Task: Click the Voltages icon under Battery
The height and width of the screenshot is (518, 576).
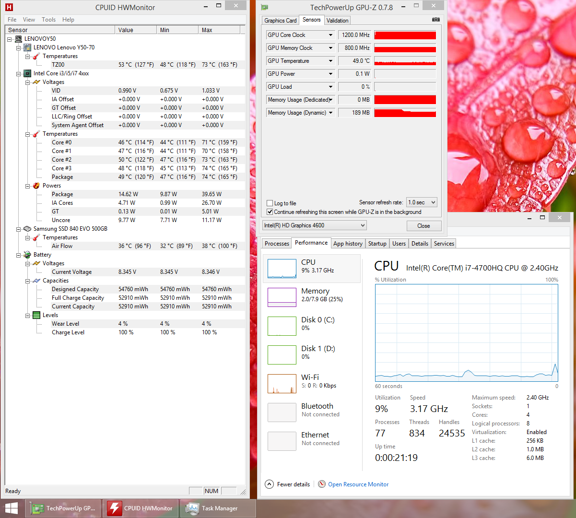Action: pyautogui.click(x=36, y=263)
